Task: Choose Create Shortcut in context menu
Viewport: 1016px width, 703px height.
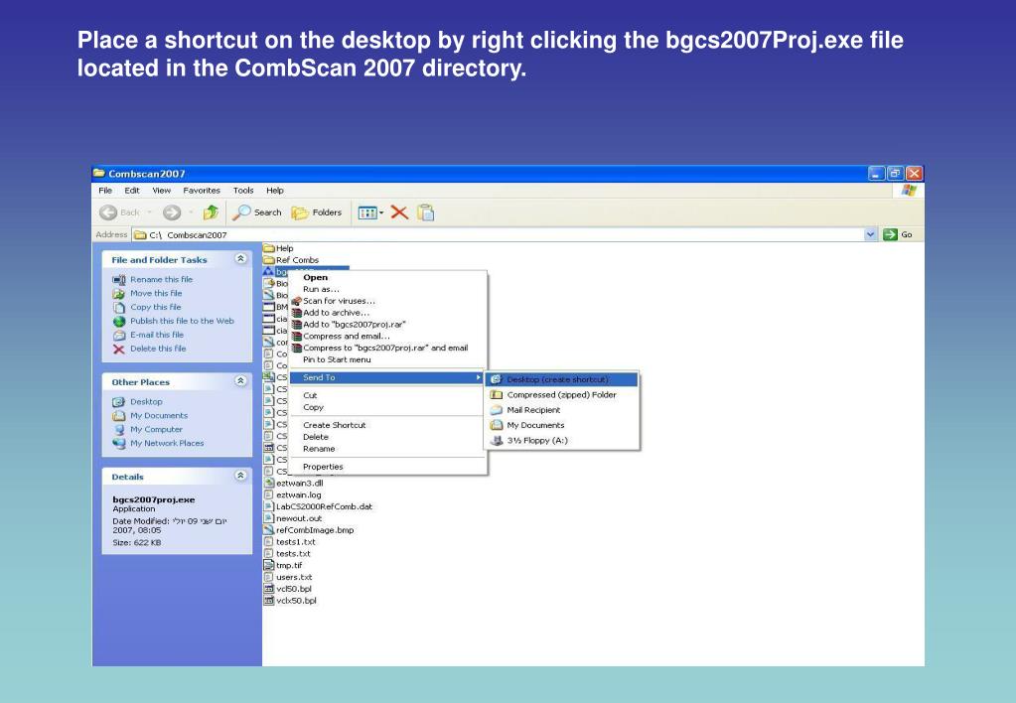Action: click(387, 425)
